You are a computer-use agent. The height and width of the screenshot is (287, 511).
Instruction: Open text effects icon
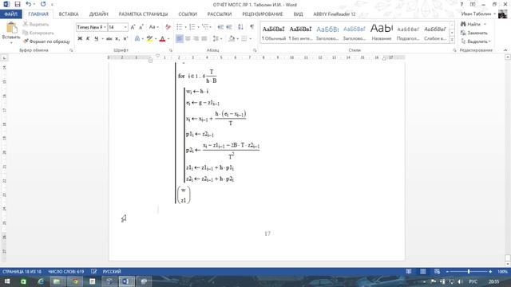point(137,39)
